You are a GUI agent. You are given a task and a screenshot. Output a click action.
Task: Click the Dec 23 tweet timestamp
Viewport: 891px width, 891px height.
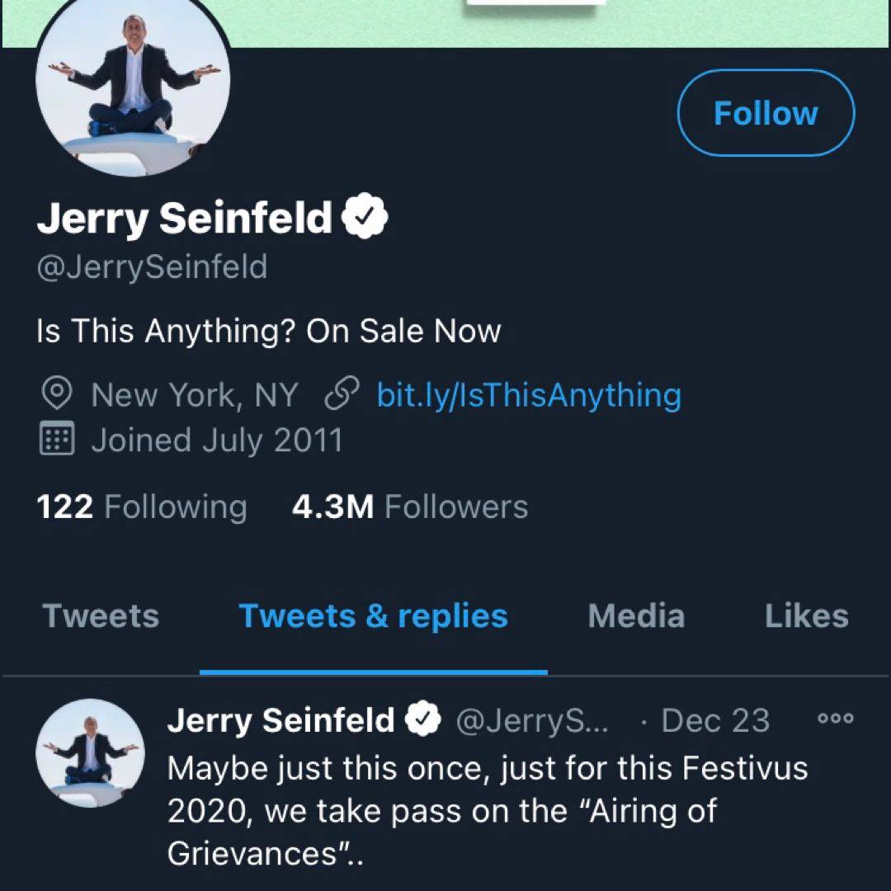(714, 721)
